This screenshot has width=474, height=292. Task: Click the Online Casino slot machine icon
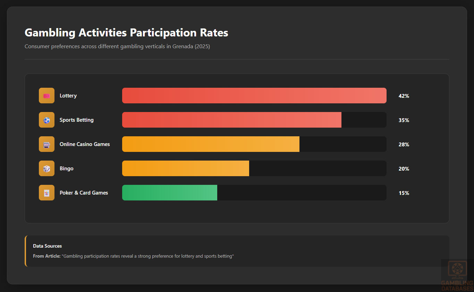point(46,144)
